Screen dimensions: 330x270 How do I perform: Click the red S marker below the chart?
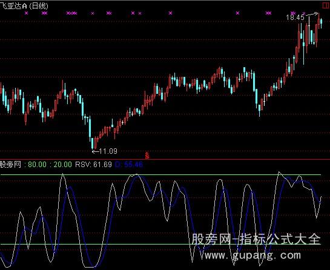click(x=147, y=156)
